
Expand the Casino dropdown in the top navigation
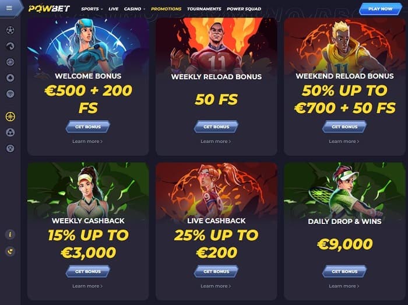pyautogui.click(x=135, y=9)
